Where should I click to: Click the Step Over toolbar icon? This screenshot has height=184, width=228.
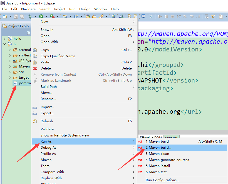[x=192, y=16]
